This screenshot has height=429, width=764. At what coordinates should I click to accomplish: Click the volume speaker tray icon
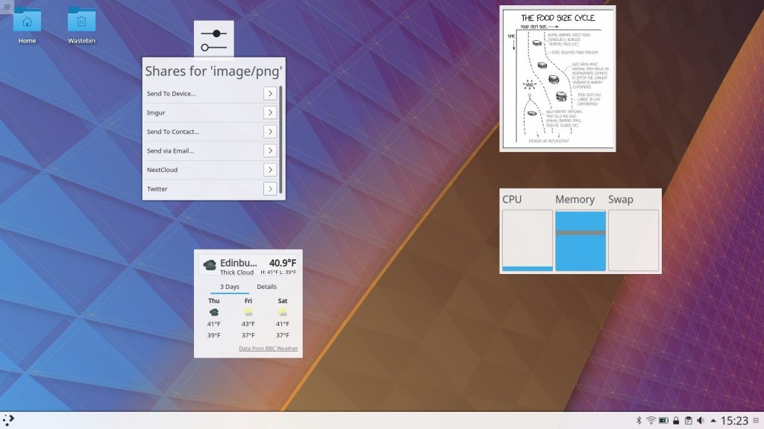(x=701, y=421)
